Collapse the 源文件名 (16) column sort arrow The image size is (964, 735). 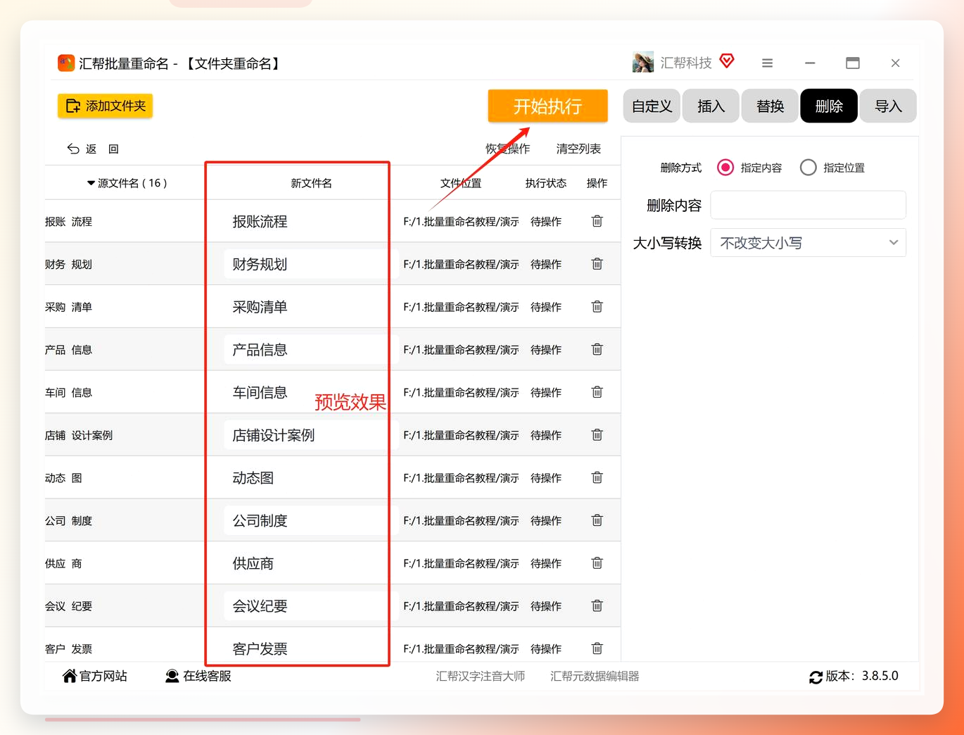tap(91, 183)
